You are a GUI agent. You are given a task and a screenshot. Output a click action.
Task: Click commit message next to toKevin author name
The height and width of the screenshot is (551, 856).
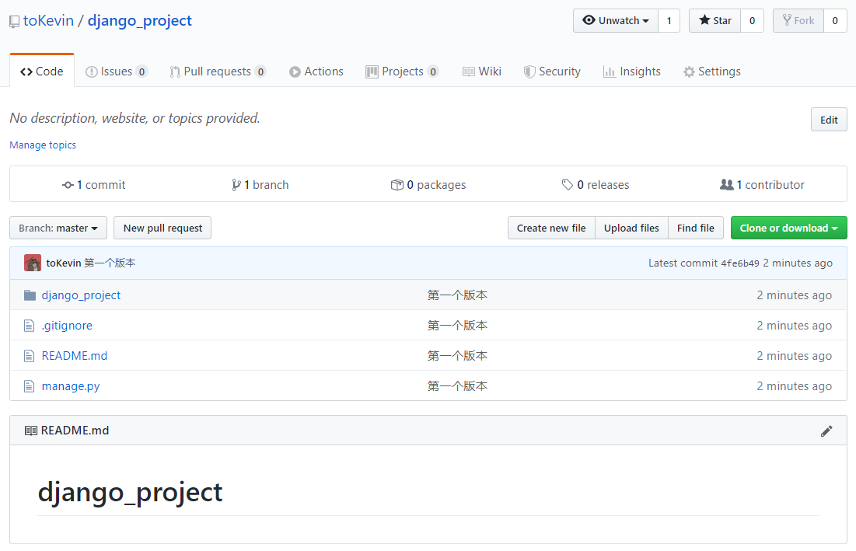110,263
